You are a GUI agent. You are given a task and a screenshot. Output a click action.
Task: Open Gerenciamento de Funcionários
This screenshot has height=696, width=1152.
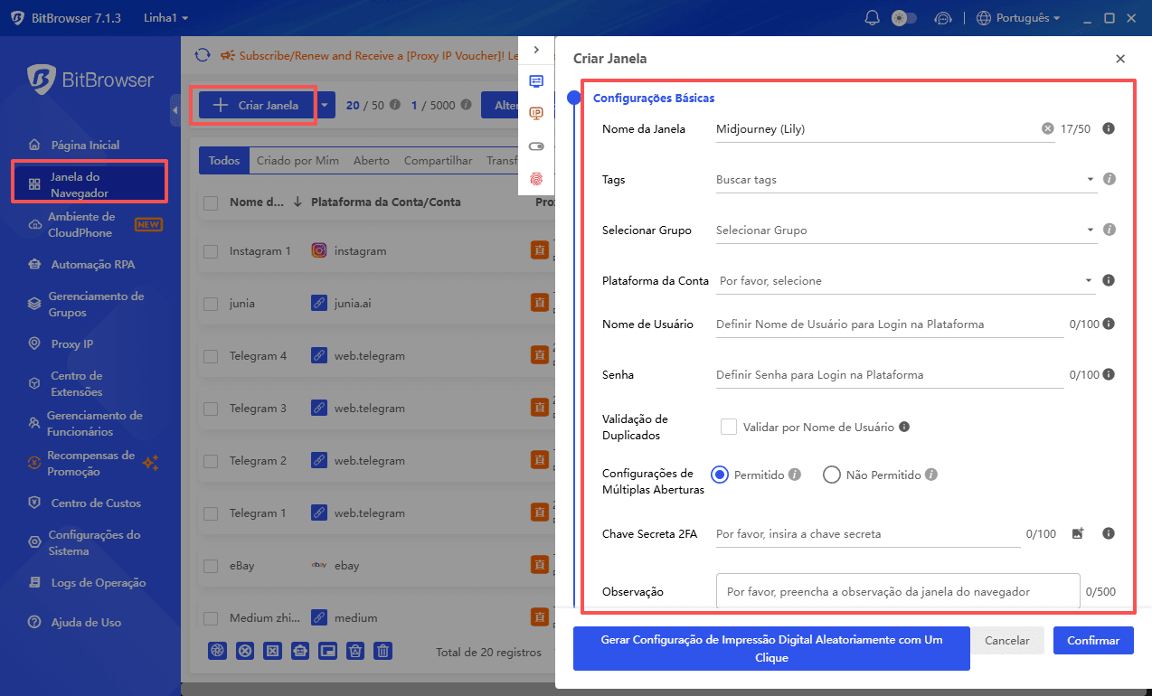(x=87, y=423)
